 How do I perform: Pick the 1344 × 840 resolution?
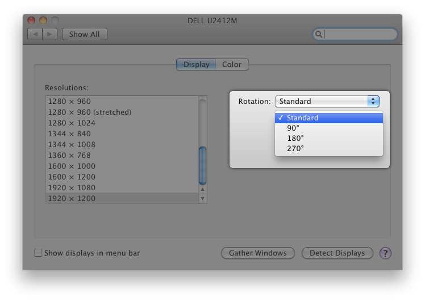[122, 133]
